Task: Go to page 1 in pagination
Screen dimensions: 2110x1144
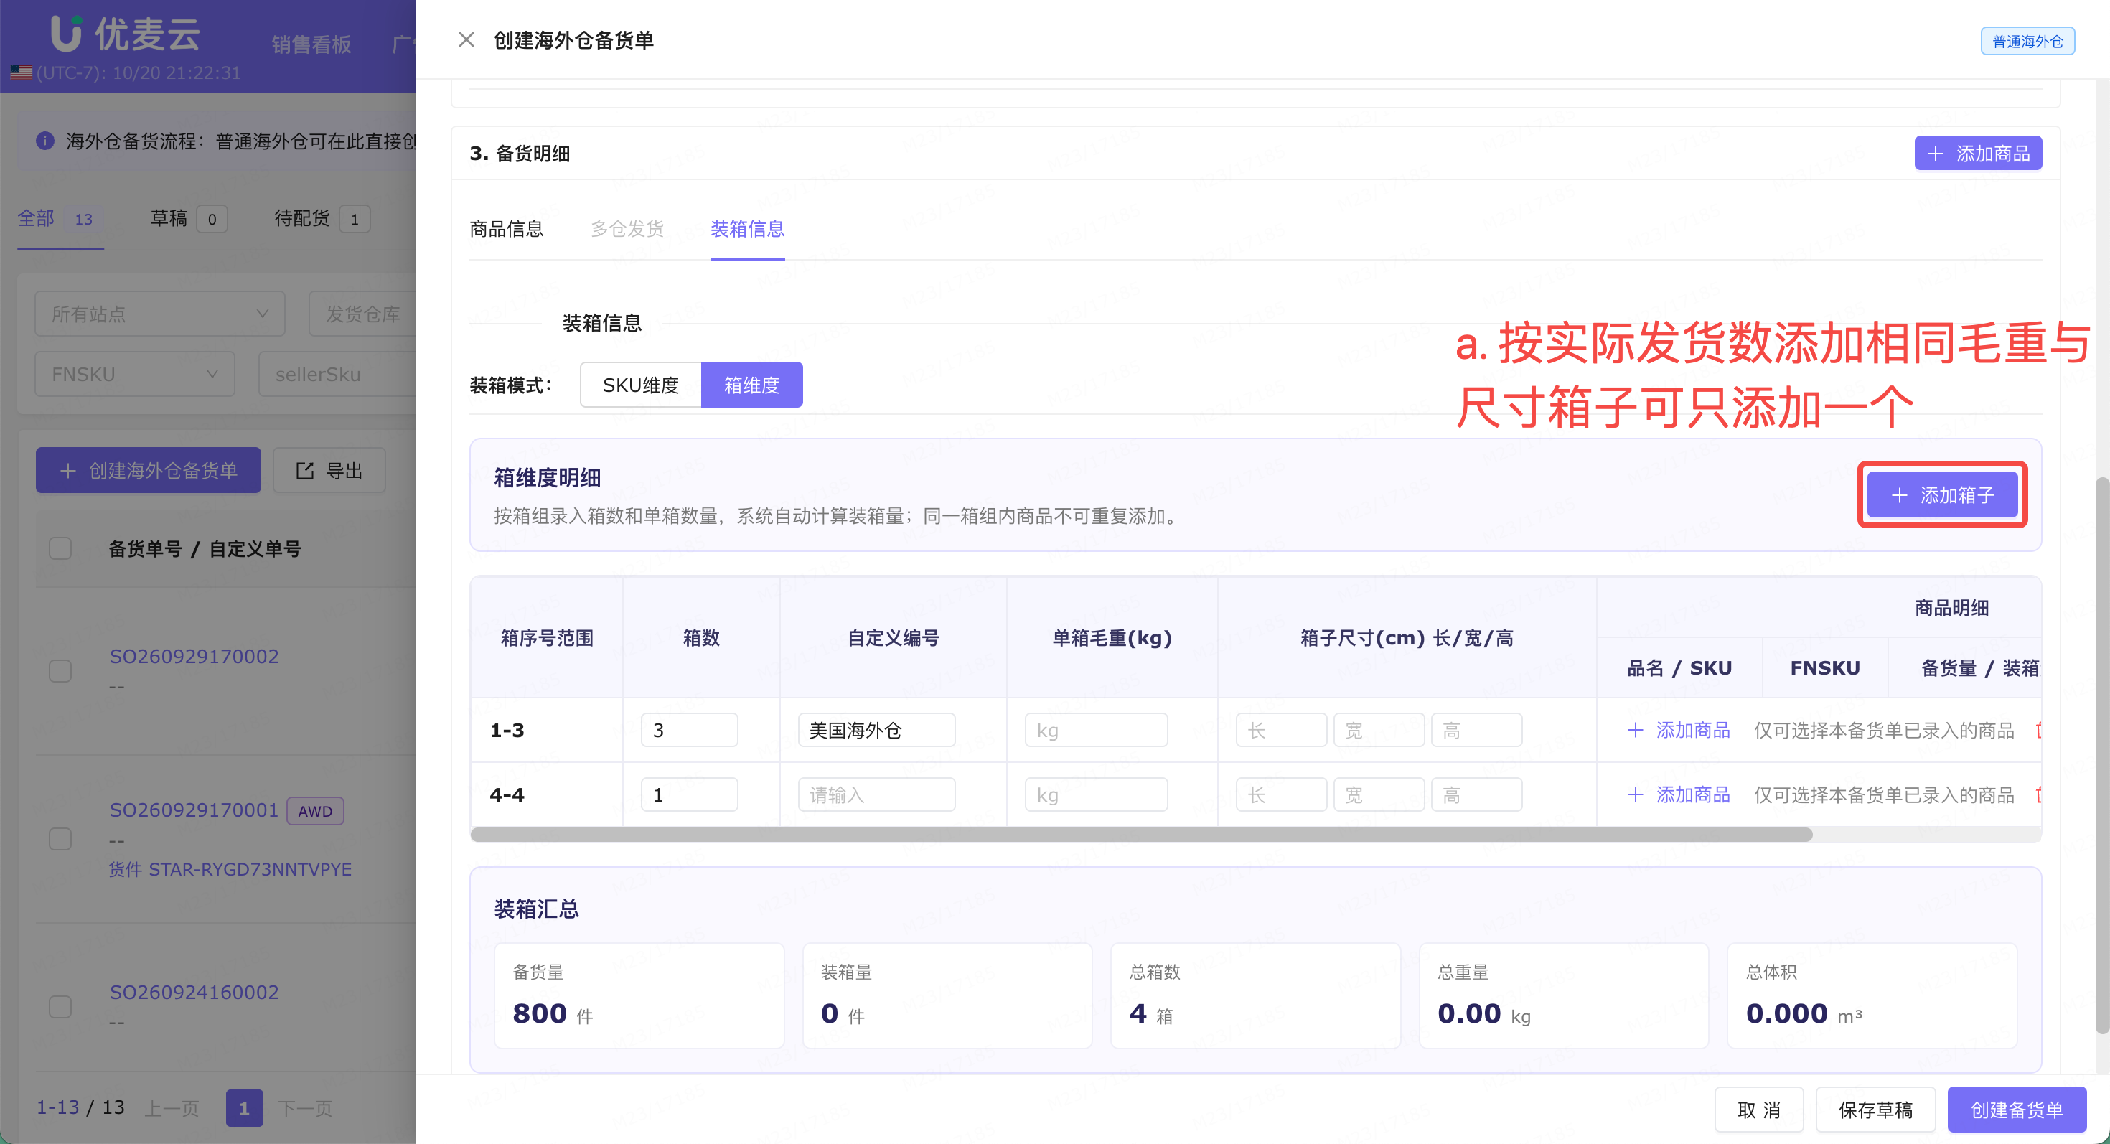Action: click(244, 1107)
